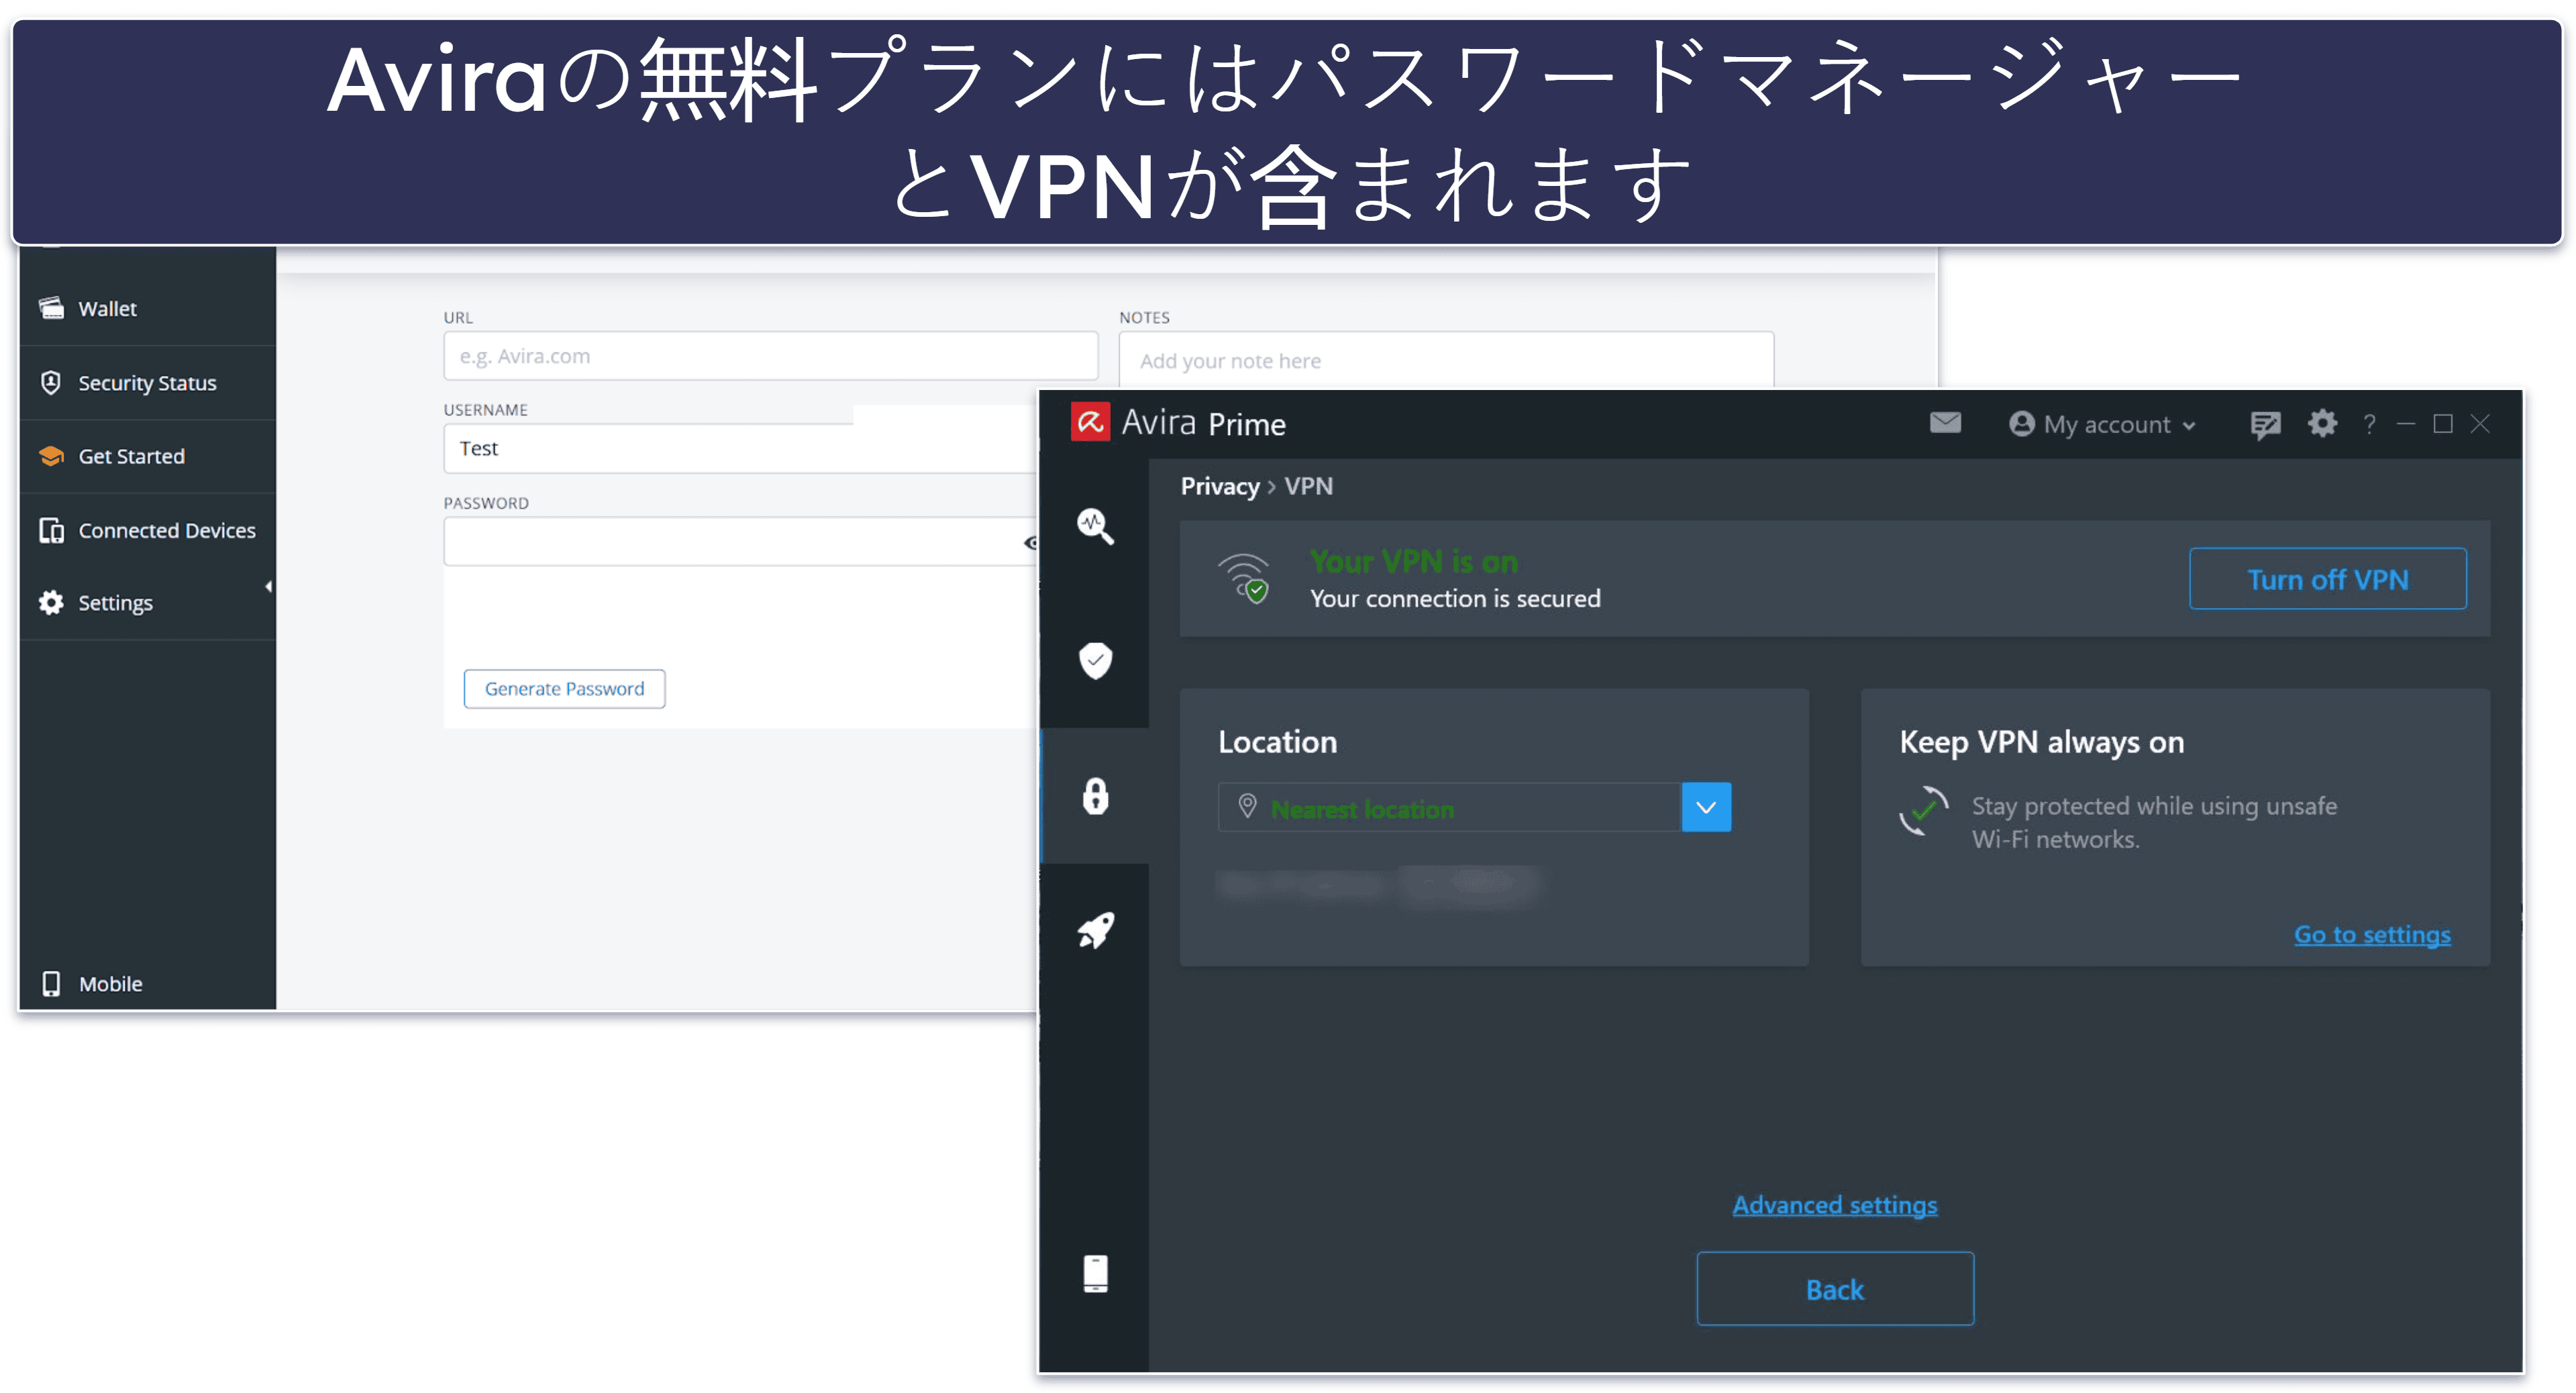Click the Username field containing Test
Image resolution: width=2576 pixels, height=1393 pixels.
[740, 448]
